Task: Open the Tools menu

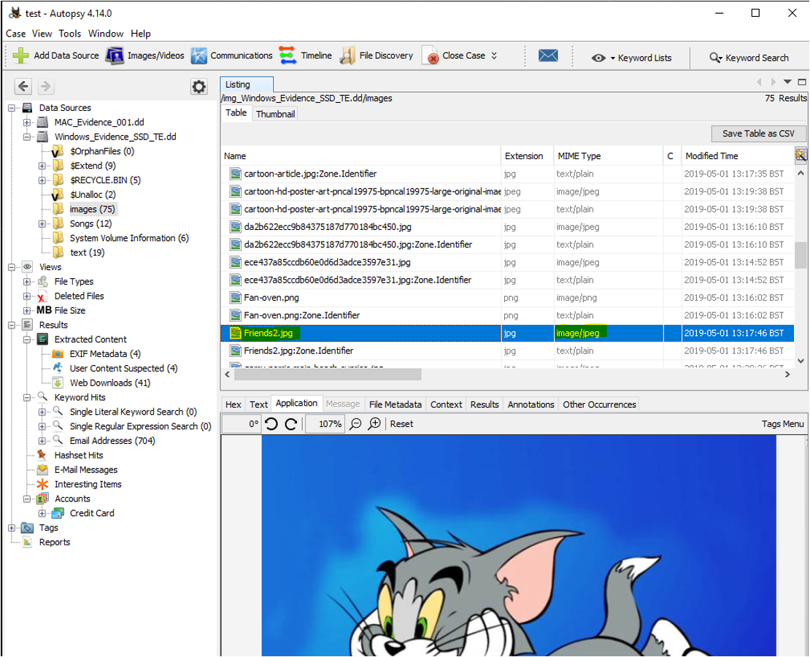Action: tap(70, 34)
